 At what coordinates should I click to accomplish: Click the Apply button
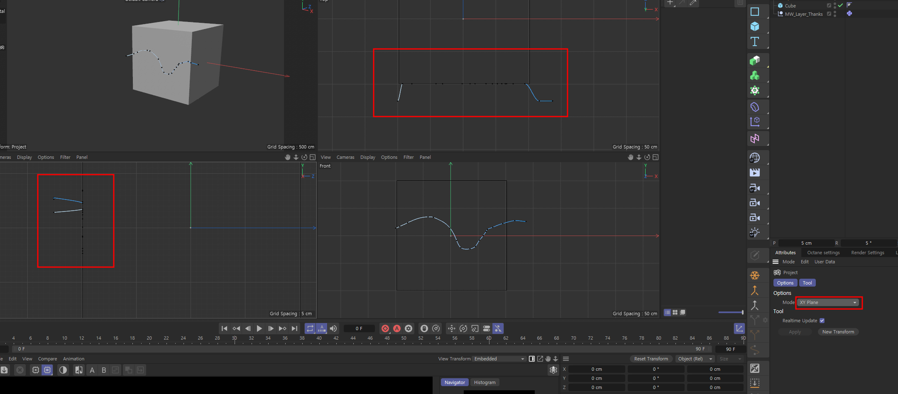tap(795, 332)
